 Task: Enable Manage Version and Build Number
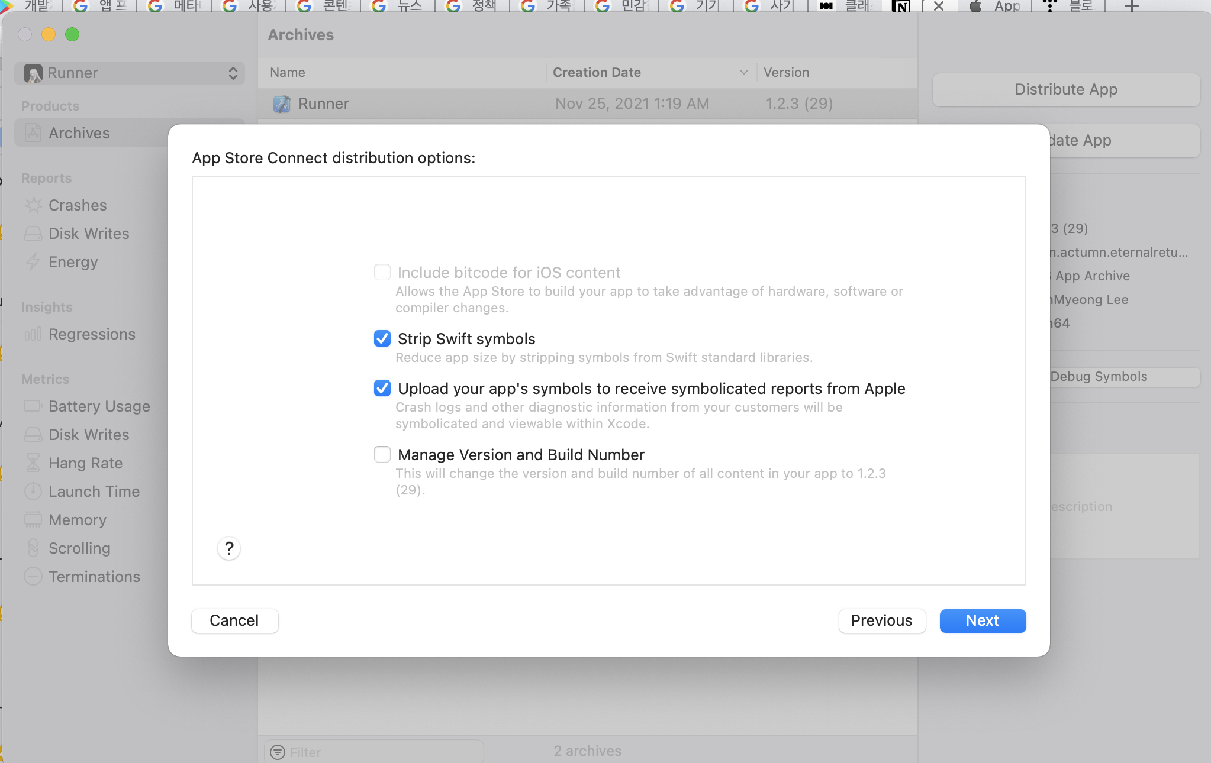382,454
